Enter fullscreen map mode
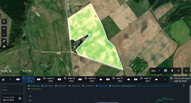The image size is (191, 103). (x=186, y=71)
